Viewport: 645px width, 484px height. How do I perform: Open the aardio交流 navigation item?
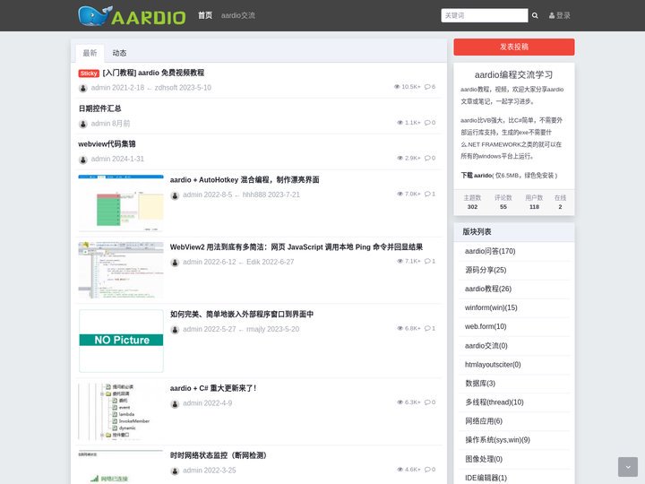click(x=237, y=15)
